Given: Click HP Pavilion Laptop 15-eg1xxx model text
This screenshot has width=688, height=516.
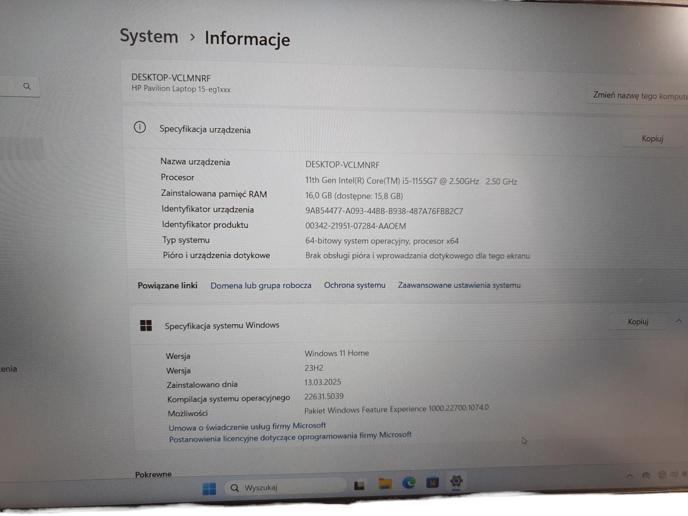Looking at the screenshot, I should click(x=181, y=89).
